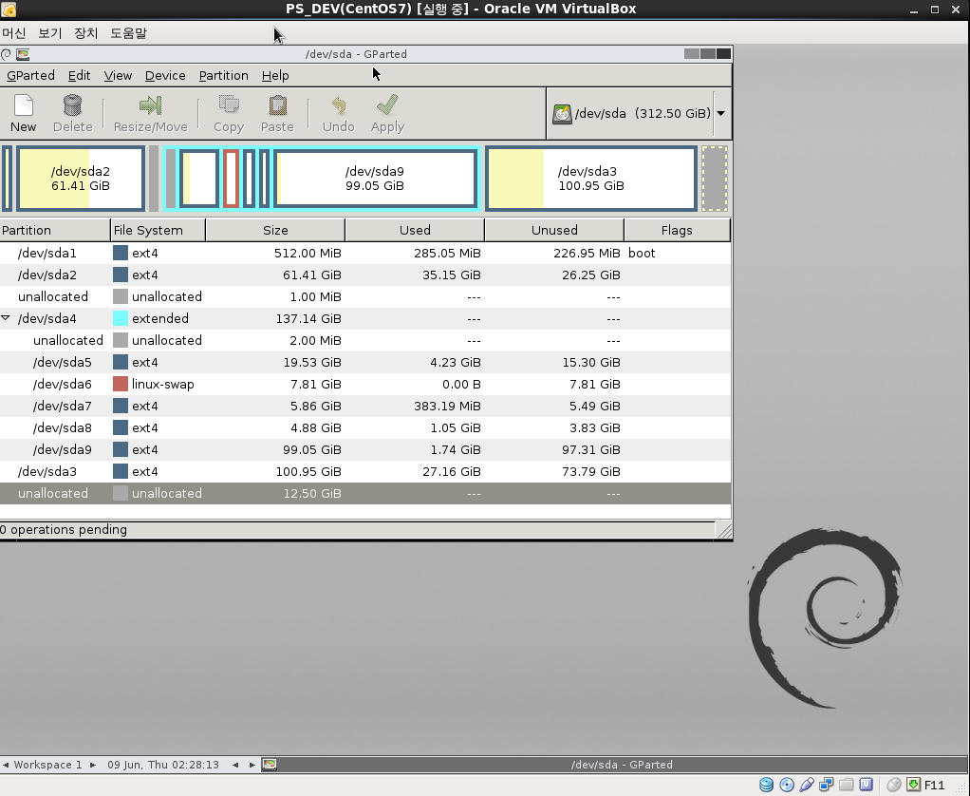Click the VirtualBox hard disk activity indicator

tap(767, 785)
